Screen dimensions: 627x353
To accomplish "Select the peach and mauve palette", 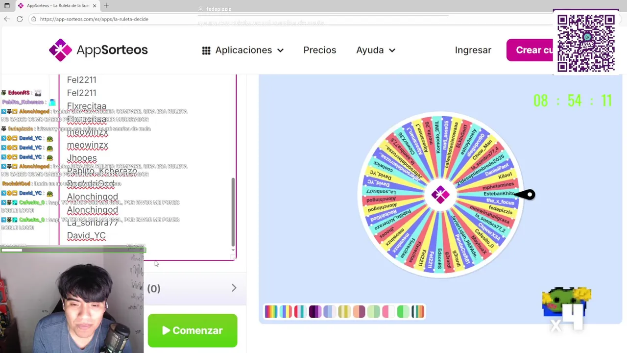I will [359, 311].
